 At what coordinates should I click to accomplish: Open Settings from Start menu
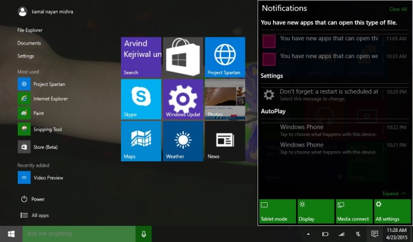(26, 56)
